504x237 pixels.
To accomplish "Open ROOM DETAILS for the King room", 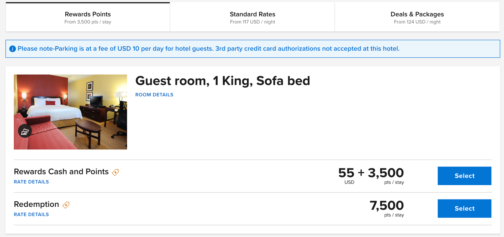I will 154,95.
